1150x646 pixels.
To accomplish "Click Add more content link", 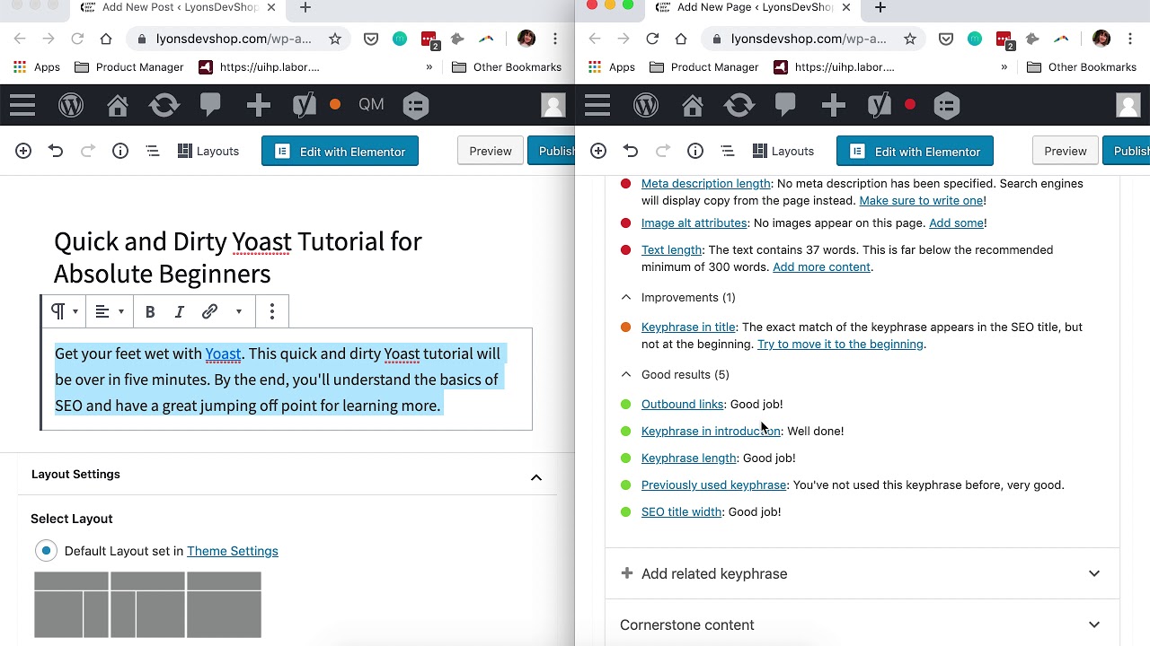I will (821, 266).
